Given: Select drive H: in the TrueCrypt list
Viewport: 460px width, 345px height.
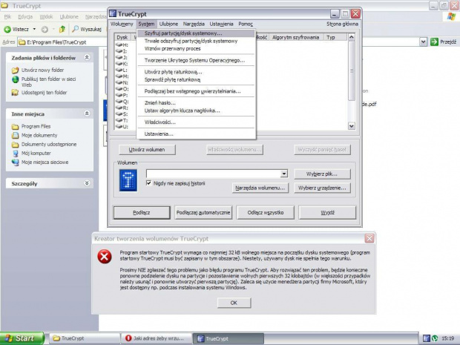Looking at the screenshot, I should point(122,45).
